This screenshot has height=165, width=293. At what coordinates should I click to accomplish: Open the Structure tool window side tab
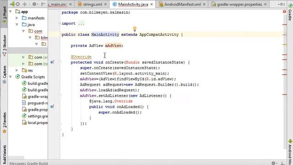4,45
